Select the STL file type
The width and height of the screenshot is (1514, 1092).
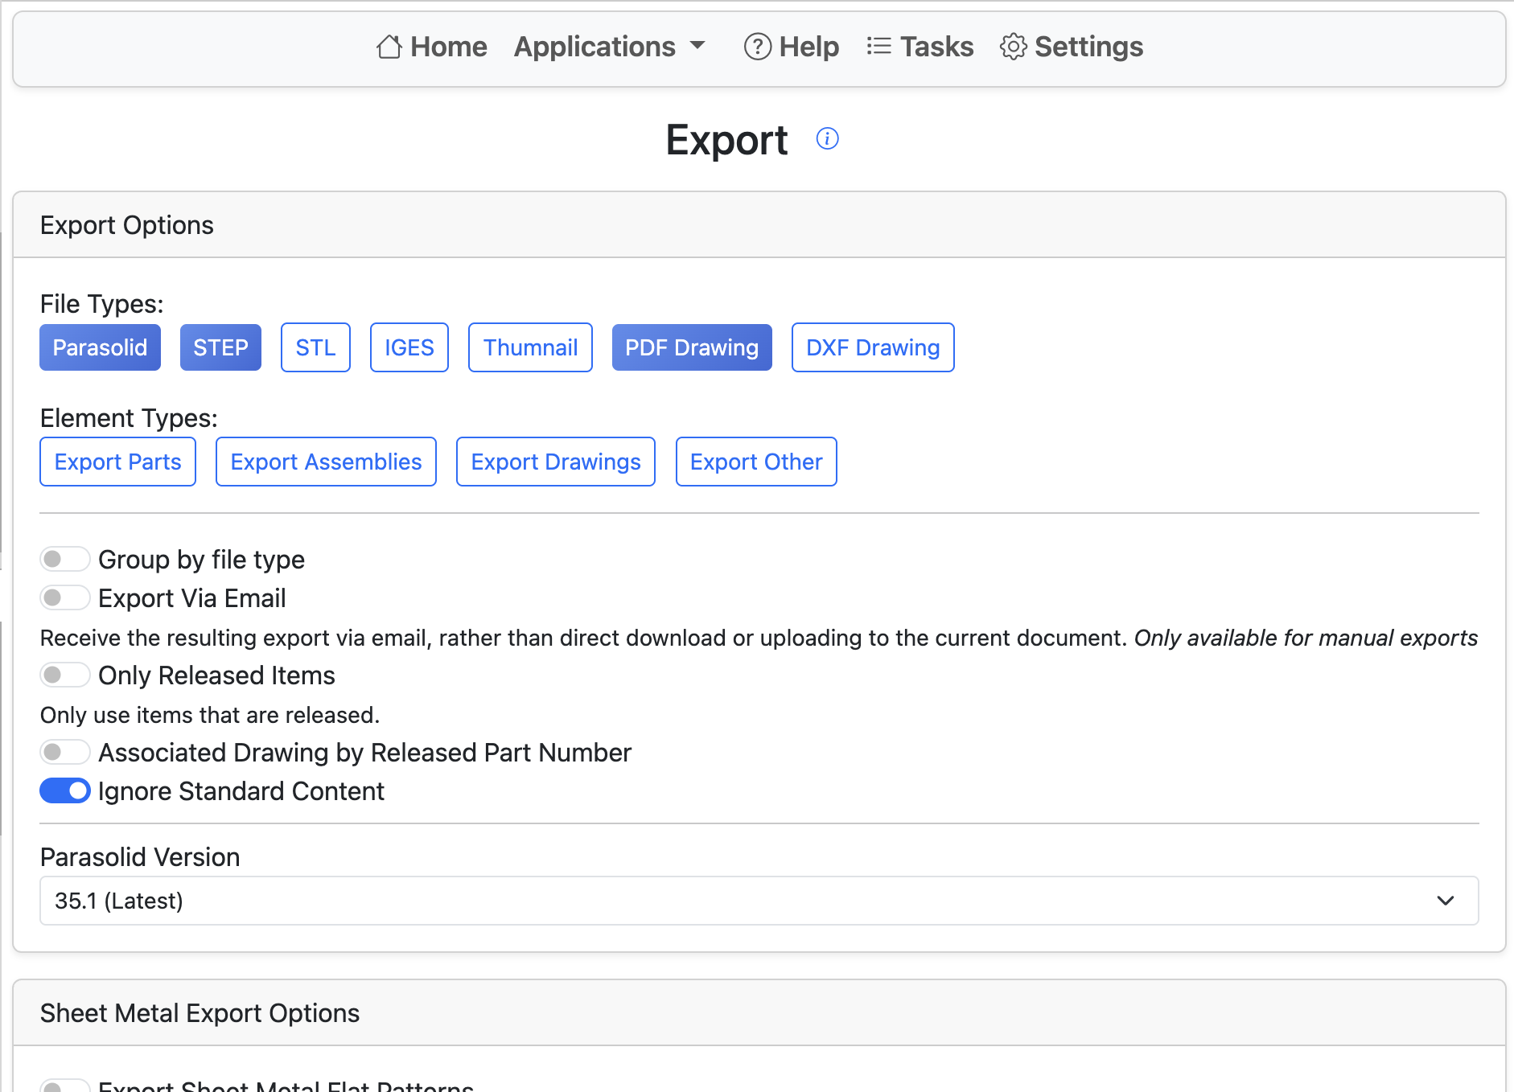pyautogui.click(x=315, y=347)
